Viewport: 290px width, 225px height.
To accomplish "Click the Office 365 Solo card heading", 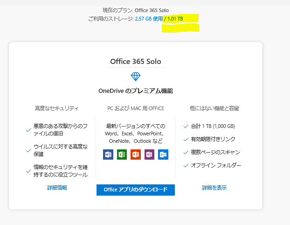I will [x=136, y=62].
